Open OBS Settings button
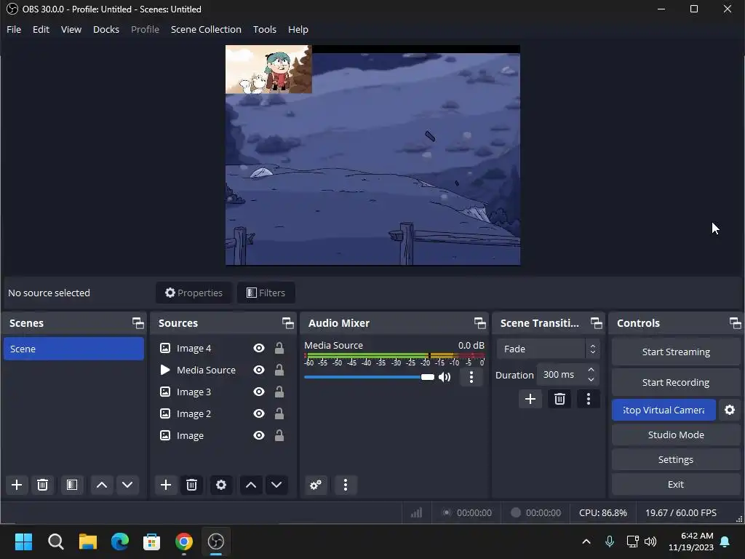The height and width of the screenshot is (559, 745). point(676,460)
